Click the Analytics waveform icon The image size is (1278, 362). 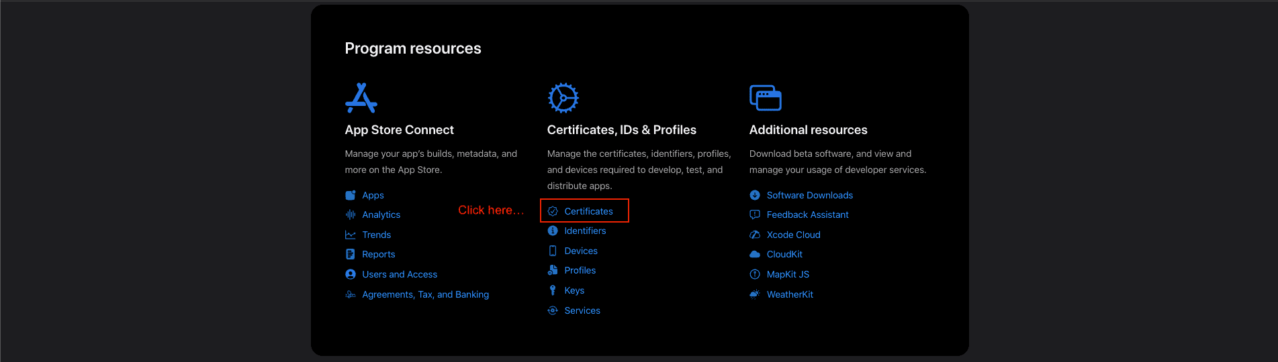(351, 215)
